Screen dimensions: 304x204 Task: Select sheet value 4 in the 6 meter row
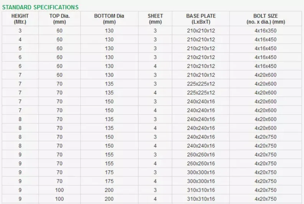point(155,66)
